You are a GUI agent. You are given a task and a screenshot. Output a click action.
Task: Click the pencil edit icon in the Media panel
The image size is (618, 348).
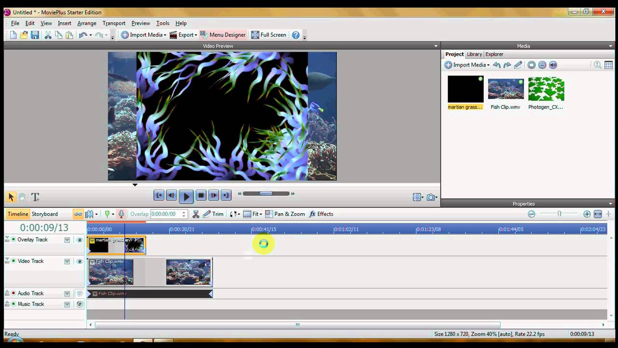518,65
